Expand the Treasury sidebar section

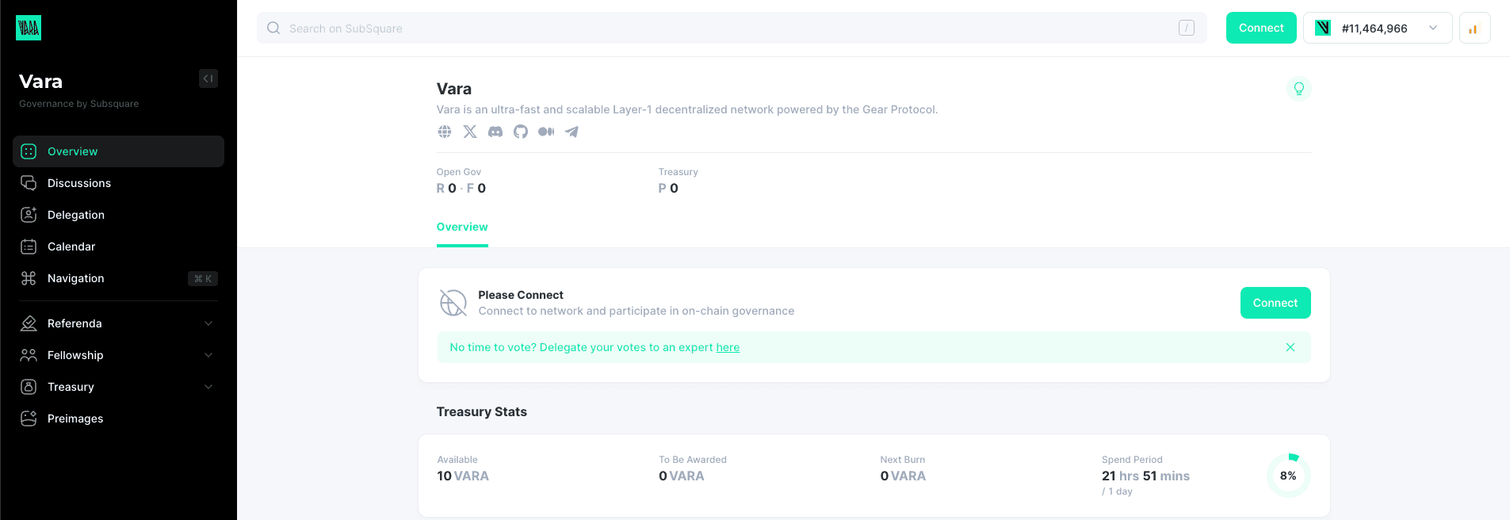point(208,387)
